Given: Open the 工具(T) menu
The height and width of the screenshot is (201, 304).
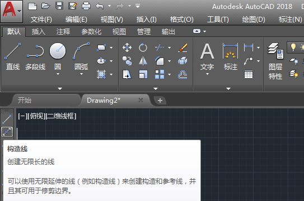Looking at the screenshot, I should pyautogui.click(x=218, y=20).
